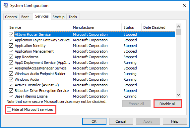The height and width of the screenshot is (128, 190).
Task: Sort by the Service column header
Action: click(x=39, y=27)
